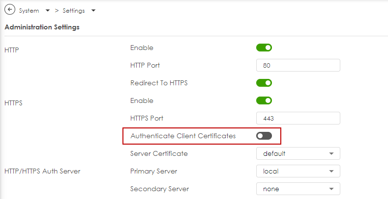Click the back arrow icon
The width and height of the screenshot is (388, 199).
click(x=10, y=10)
